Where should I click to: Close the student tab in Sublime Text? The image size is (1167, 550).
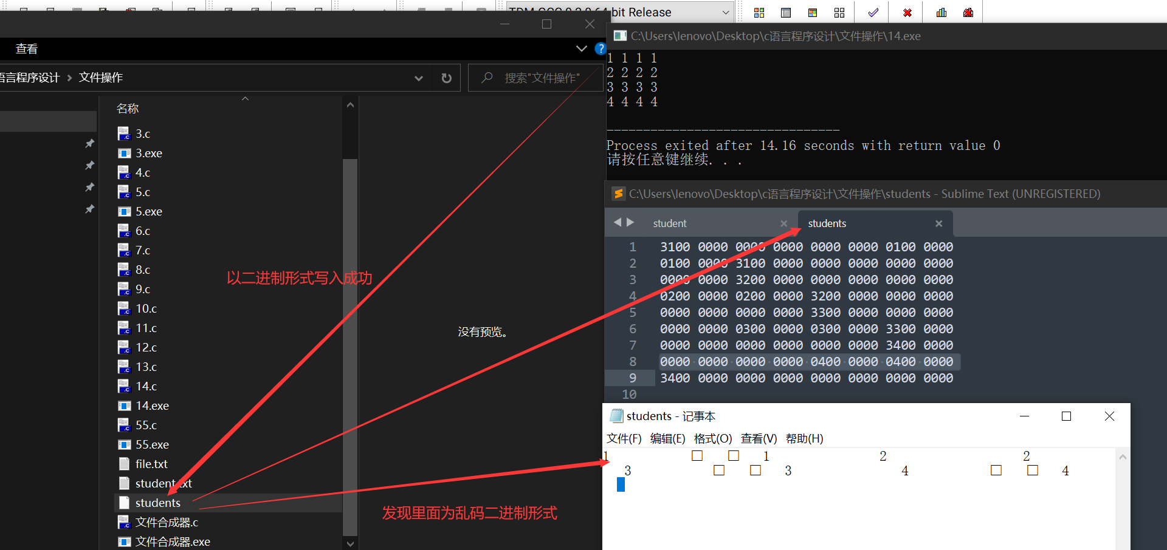pos(783,223)
